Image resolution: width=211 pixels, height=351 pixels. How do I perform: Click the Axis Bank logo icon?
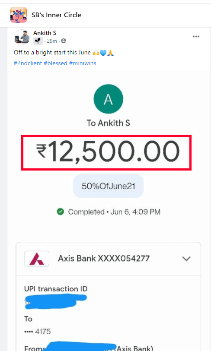pos(37,259)
